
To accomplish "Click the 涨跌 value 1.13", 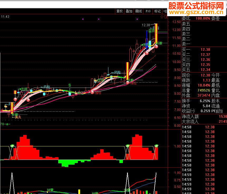I will pos(206,80).
